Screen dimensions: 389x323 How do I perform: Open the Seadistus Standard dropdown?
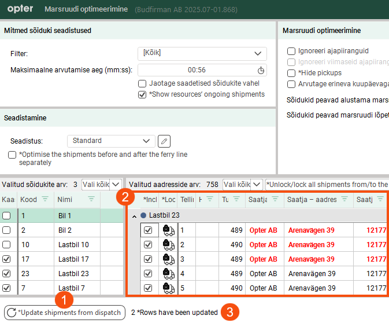(x=110, y=141)
